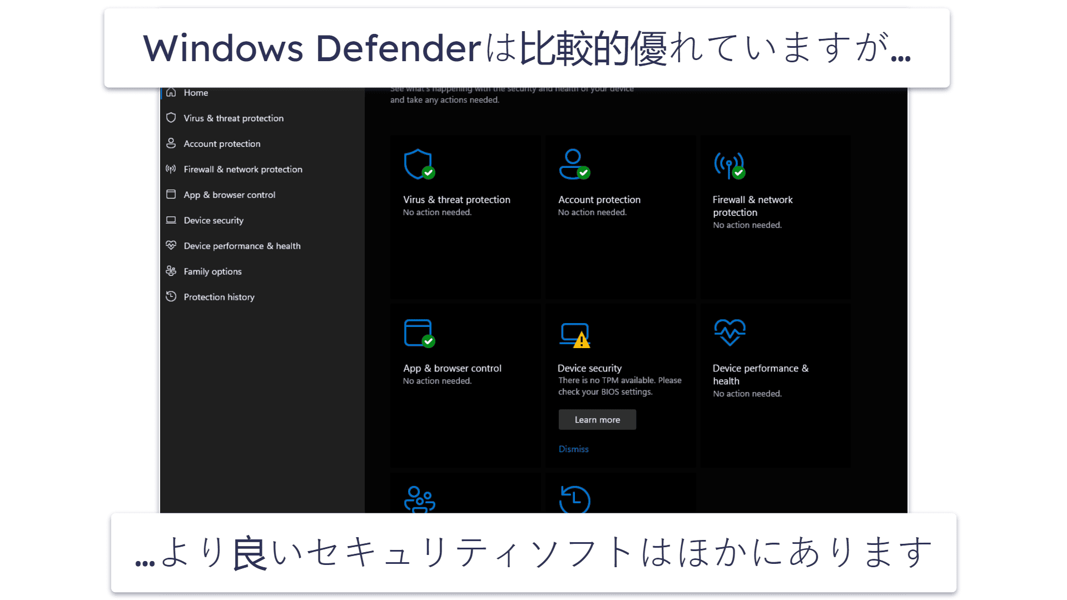Click 'No action needed.' under Device performance & health

click(x=747, y=394)
